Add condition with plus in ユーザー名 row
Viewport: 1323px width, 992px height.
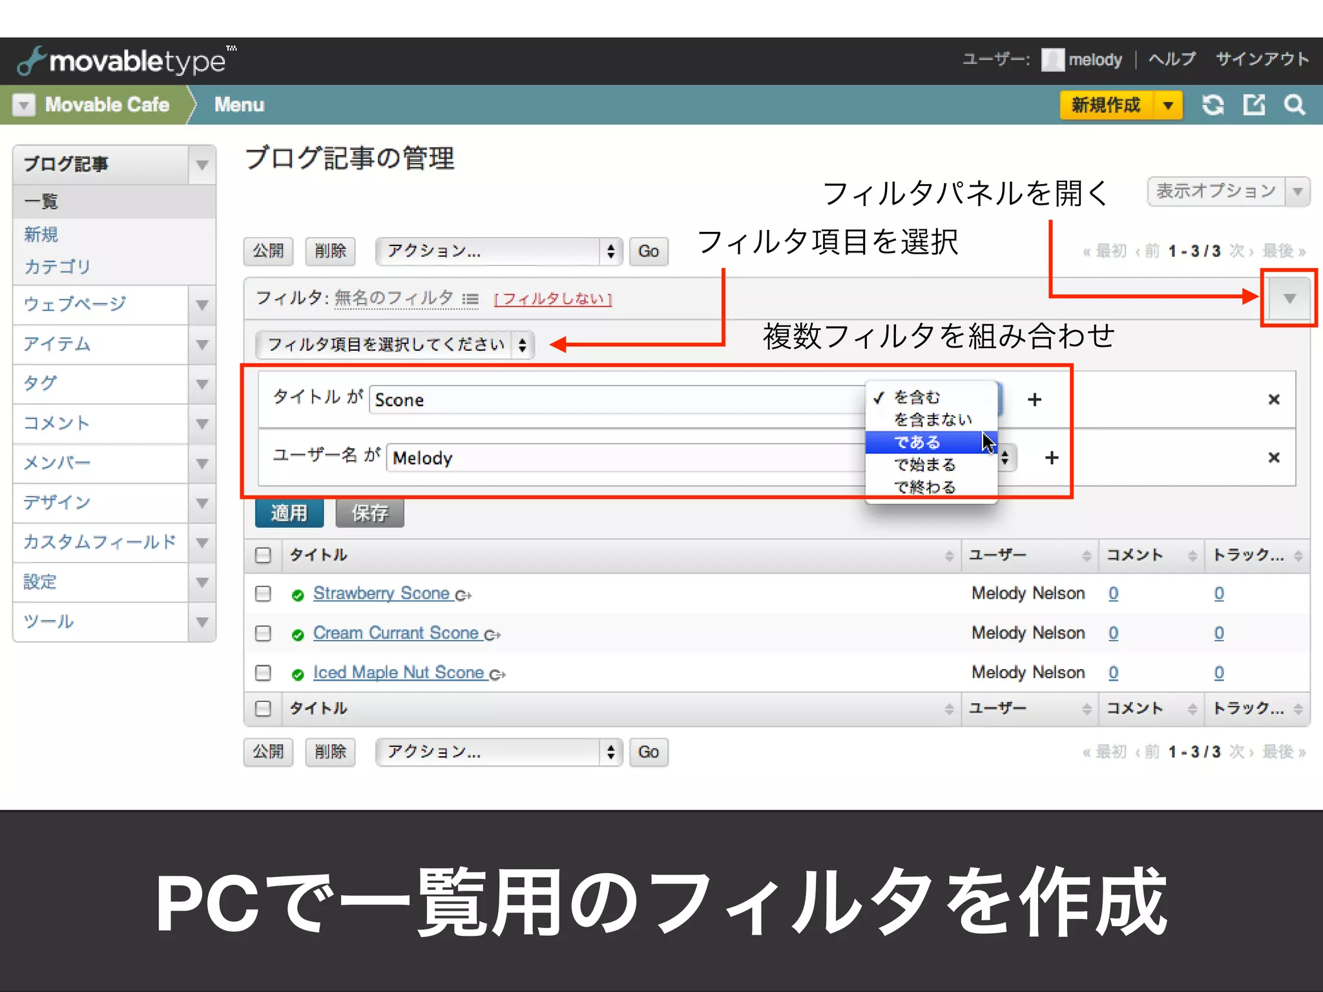(1052, 458)
